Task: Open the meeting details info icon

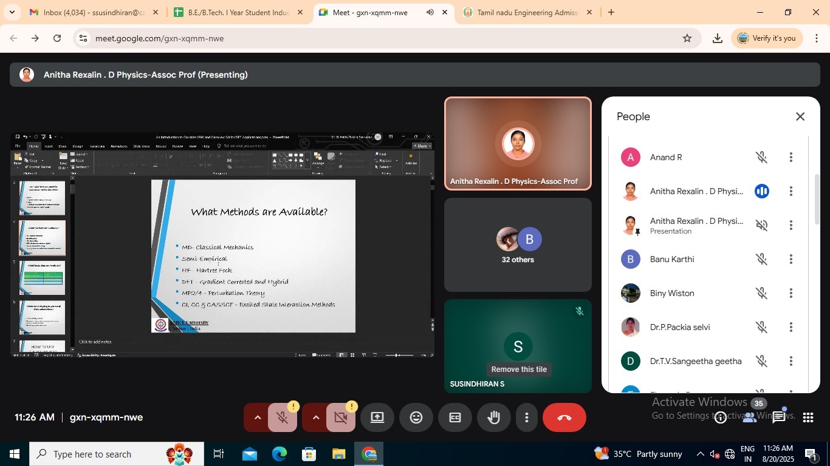Action: point(721,417)
